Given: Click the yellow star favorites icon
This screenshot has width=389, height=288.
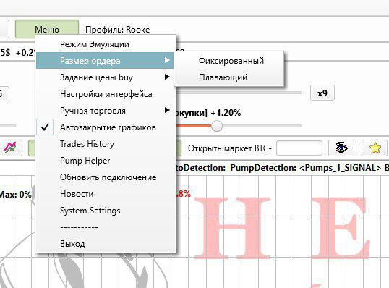Looking at the screenshot, I should coord(375,148).
